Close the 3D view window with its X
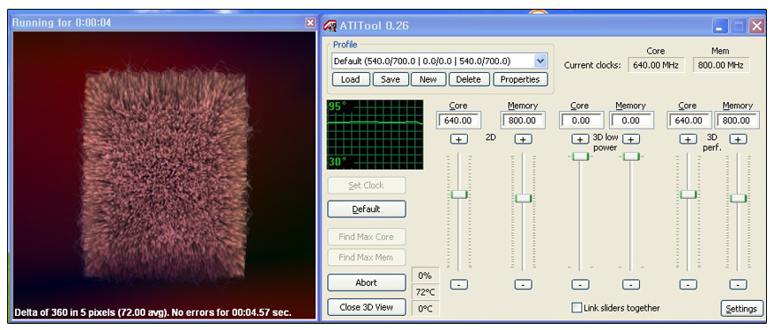The width and height of the screenshot is (774, 330). point(310,23)
